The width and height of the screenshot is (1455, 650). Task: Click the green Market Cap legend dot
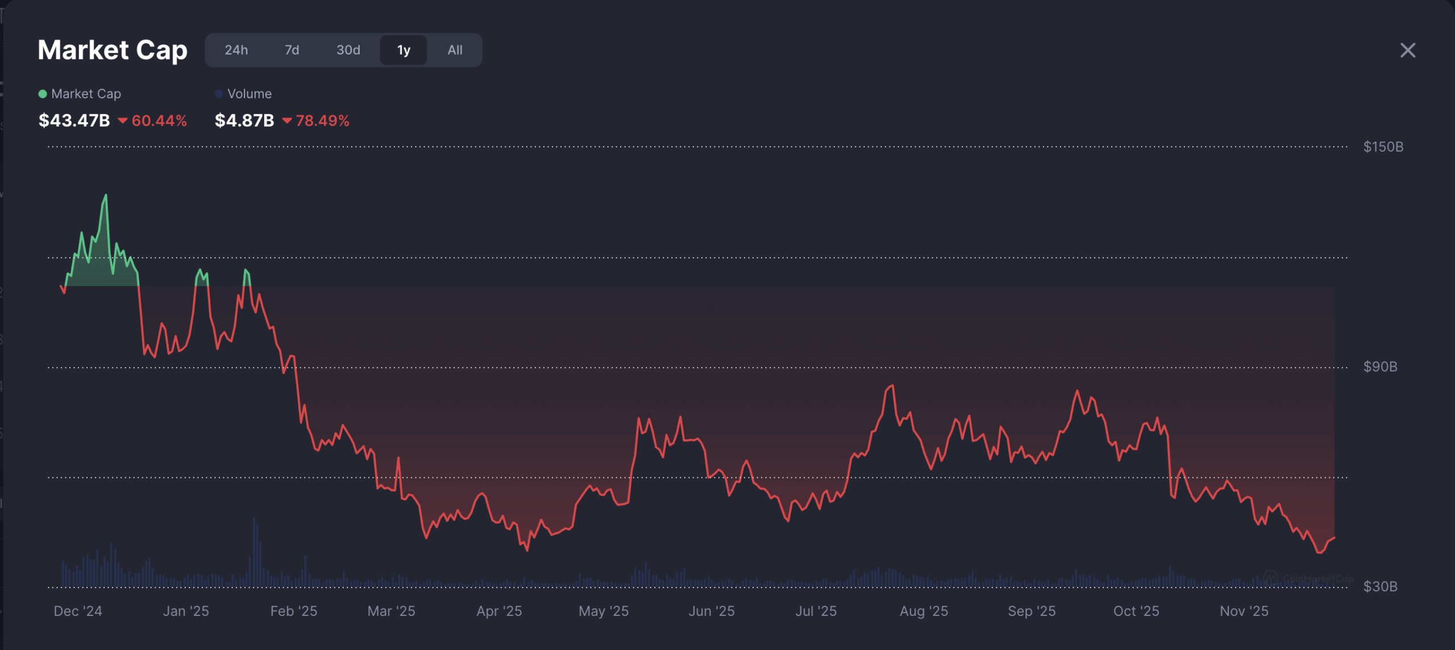click(43, 94)
